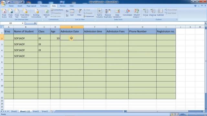Viewport: 207px width, 116px height.
Task: Select cell SDFSADF in row 5
Action: coord(26,55)
